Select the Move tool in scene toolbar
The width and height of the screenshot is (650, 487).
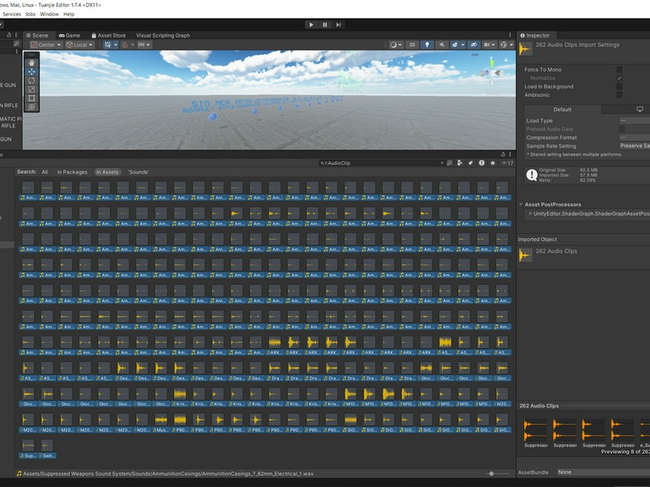click(32, 71)
